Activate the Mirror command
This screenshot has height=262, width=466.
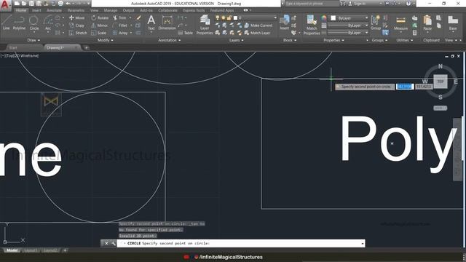click(100, 25)
